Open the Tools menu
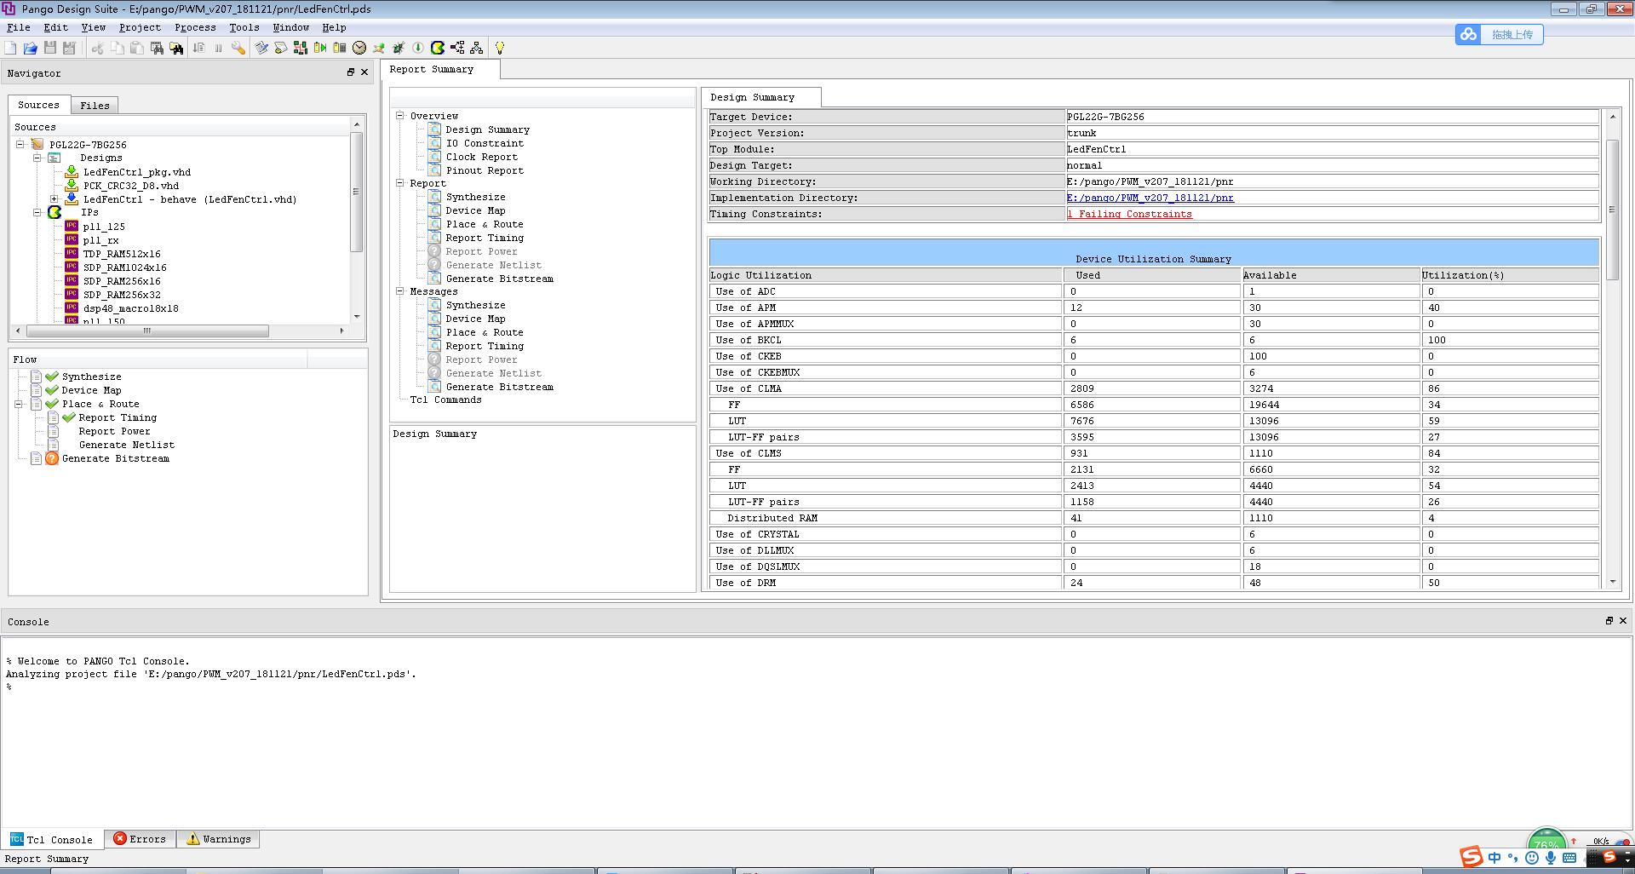The image size is (1635, 874). pyautogui.click(x=244, y=27)
